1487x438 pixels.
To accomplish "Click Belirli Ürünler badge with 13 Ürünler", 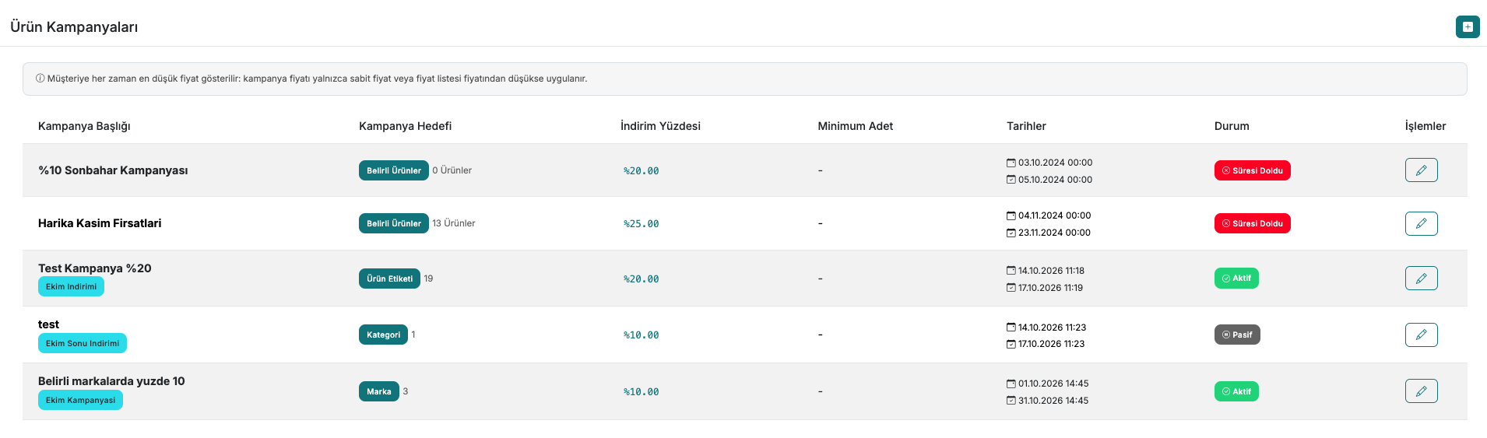I will [x=393, y=223].
